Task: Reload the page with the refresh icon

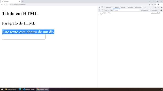Action: 7,5
